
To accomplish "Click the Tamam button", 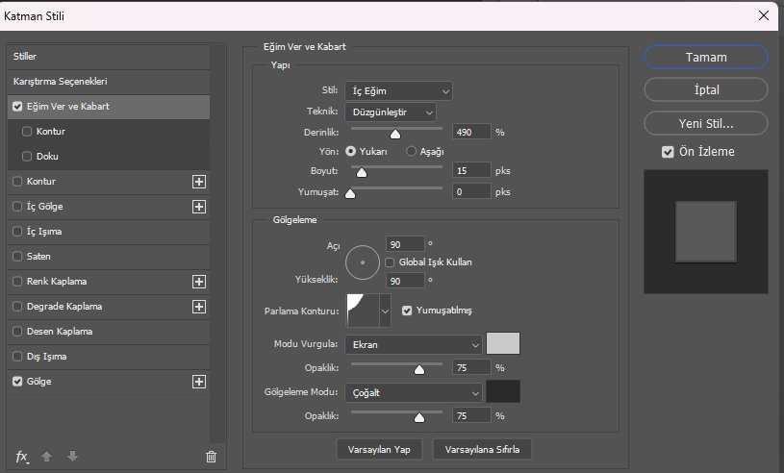I will (705, 57).
